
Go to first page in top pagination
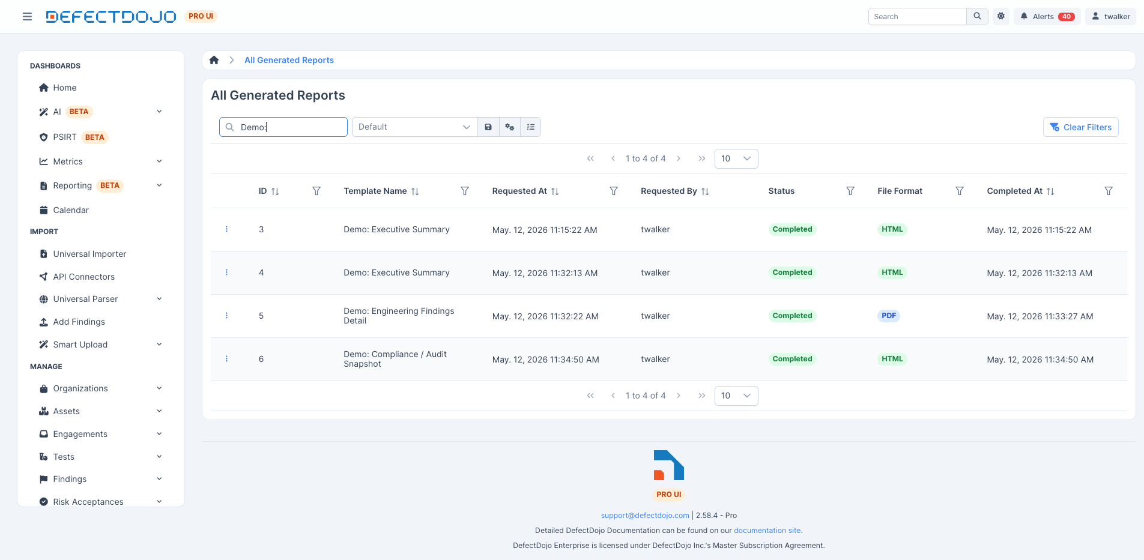click(x=590, y=158)
